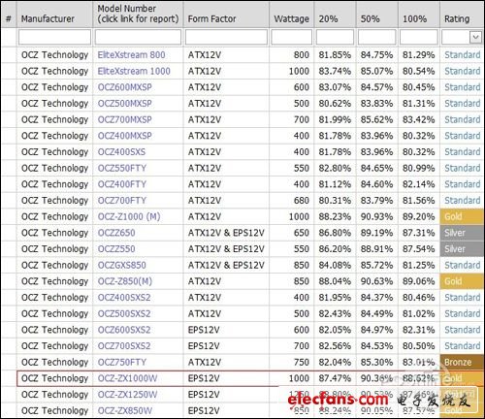This screenshot has height=419, width=485.
Task: Open the OCZ600MXSP model link
Action: pos(125,87)
